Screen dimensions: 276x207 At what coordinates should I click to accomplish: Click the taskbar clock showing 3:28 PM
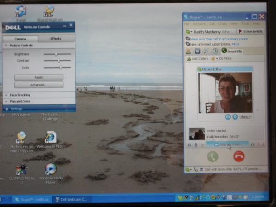[258, 197]
